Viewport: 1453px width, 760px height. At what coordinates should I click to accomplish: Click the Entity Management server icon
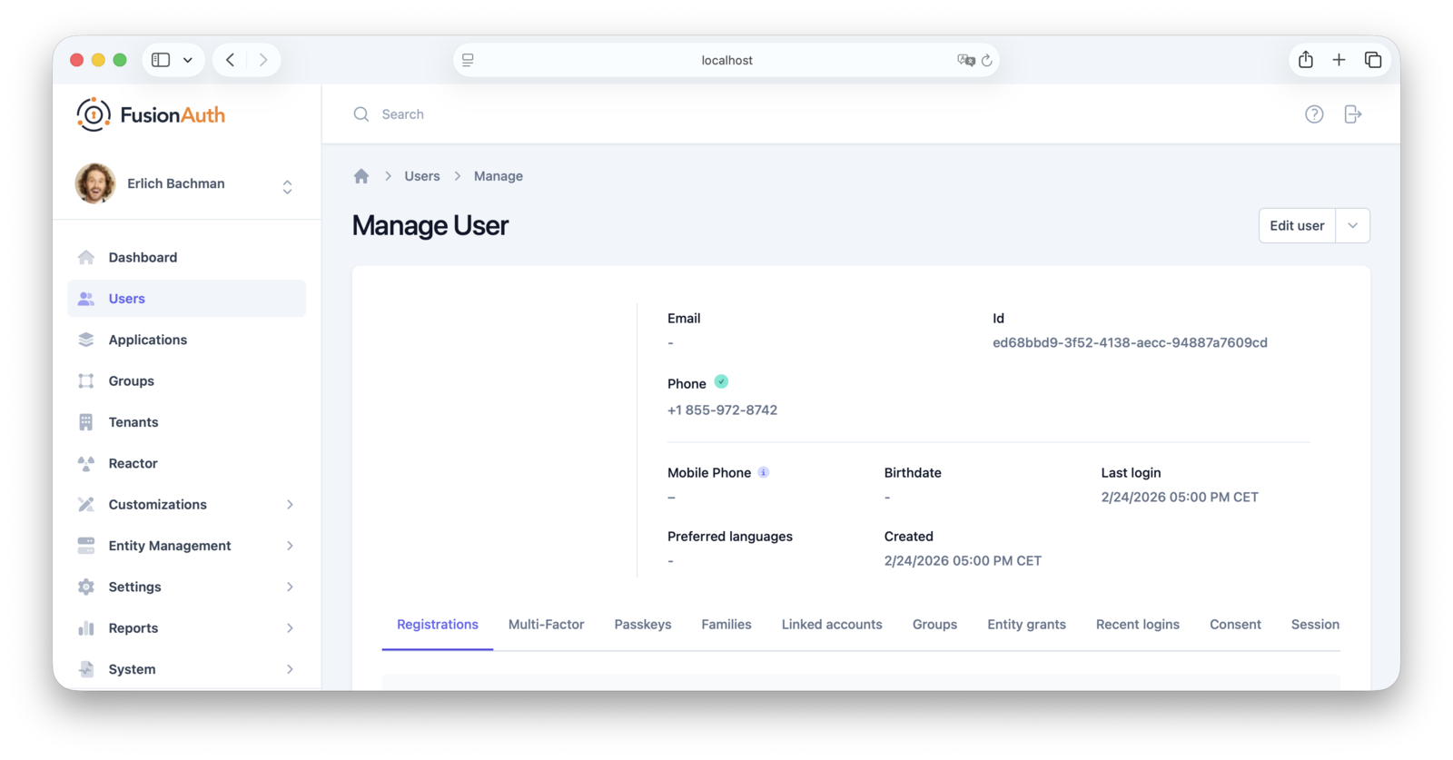(x=86, y=546)
